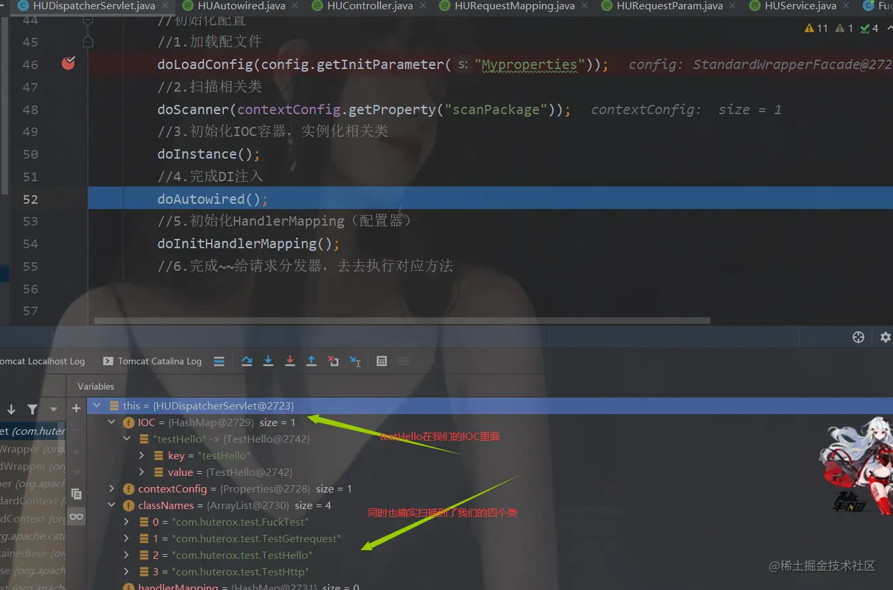Close the HUAutowired.java tab
This screenshot has height=590, width=893.
click(295, 6)
